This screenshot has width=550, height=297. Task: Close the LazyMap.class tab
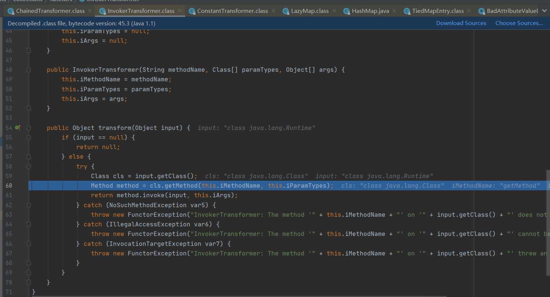click(334, 11)
